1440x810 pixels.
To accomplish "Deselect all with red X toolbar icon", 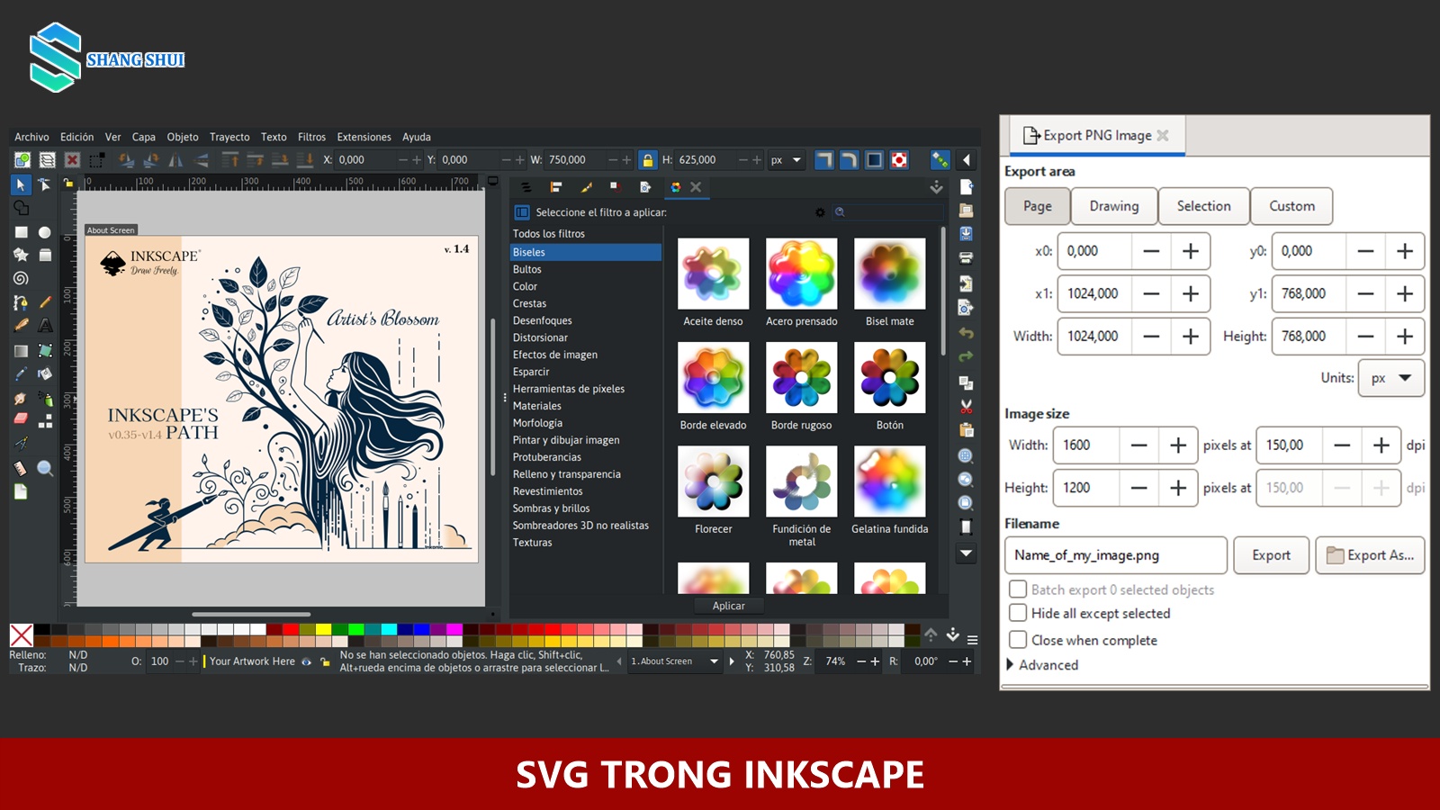I will [x=72, y=160].
